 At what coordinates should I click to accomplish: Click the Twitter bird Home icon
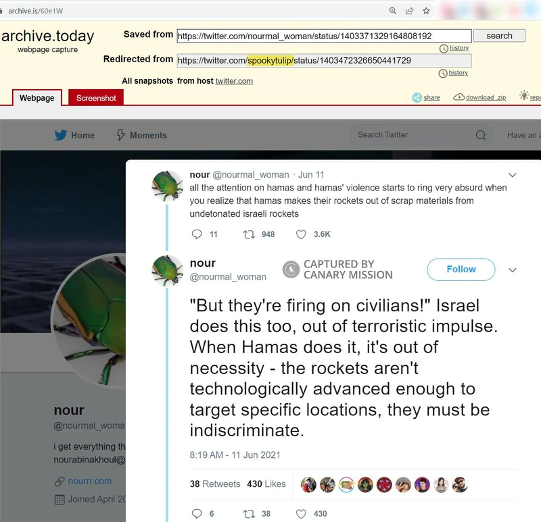coord(60,135)
